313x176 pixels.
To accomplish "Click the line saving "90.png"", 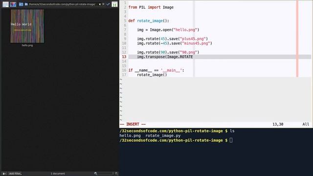I will (168, 52).
